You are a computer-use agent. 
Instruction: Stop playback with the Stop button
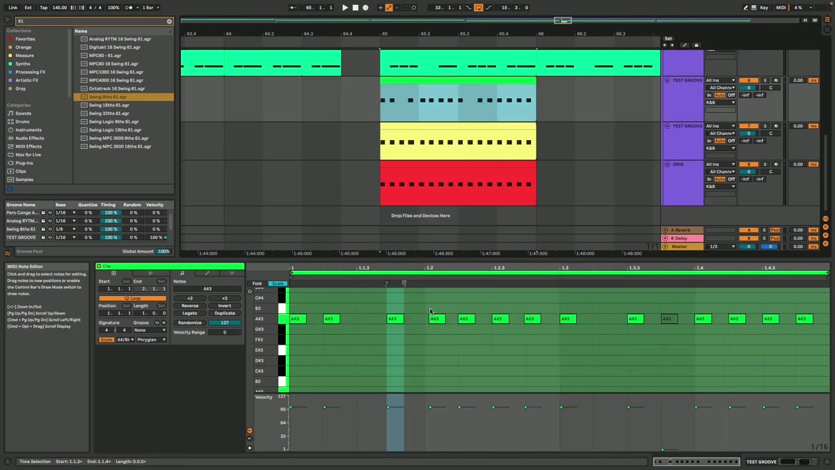(355, 8)
